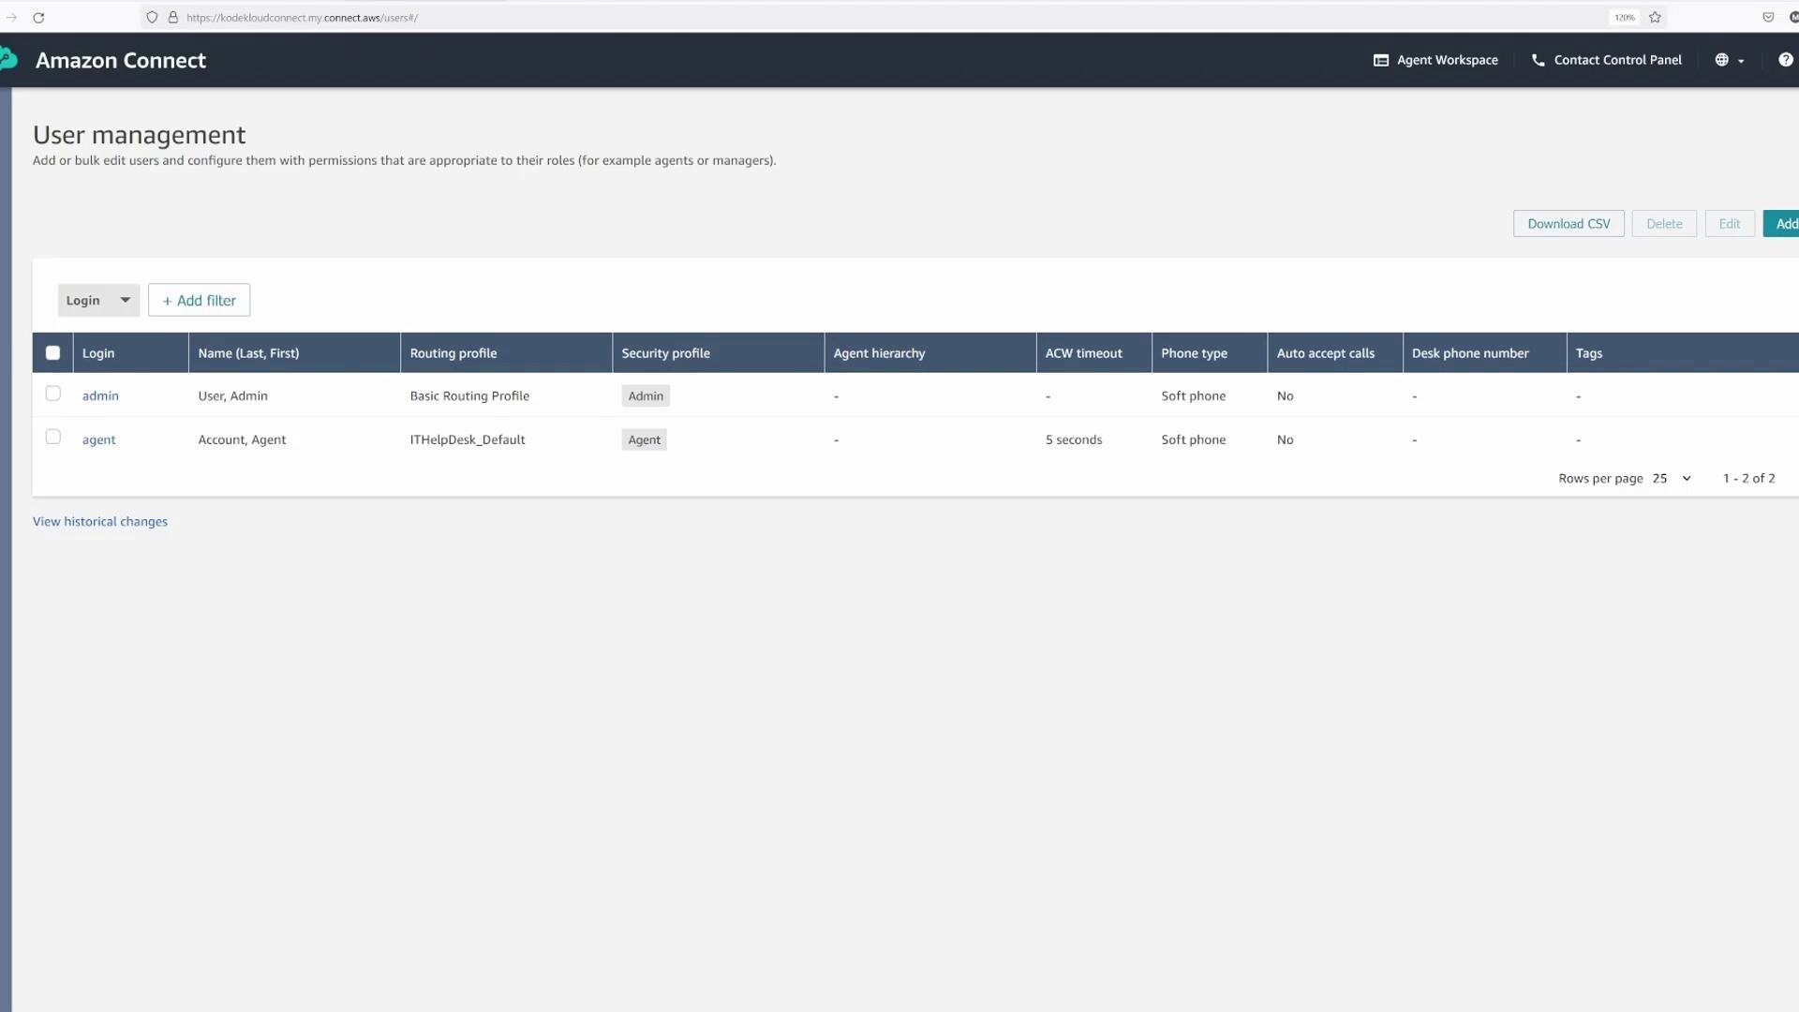Sort by the Security profile column header
This screenshot has height=1012, width=1799.
(x=665, y=353)
